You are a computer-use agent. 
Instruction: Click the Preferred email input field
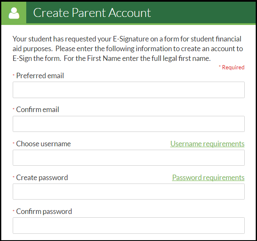(128, 90)
